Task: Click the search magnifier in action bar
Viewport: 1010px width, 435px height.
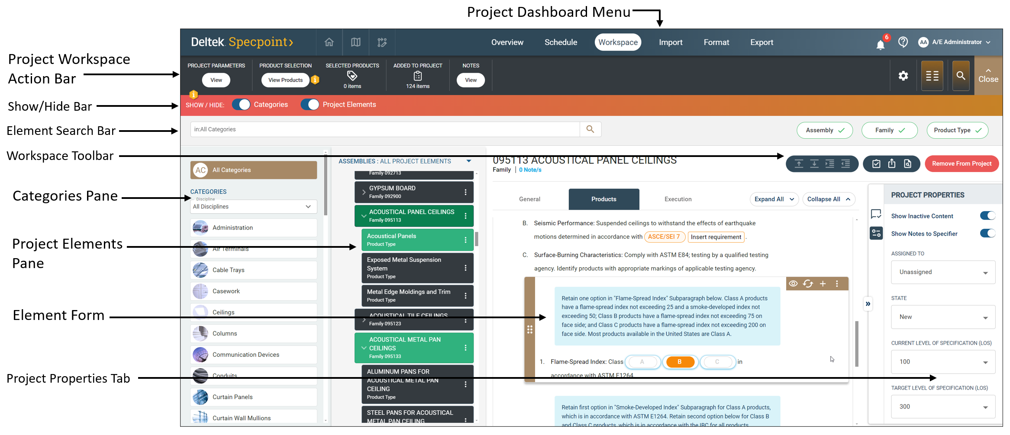Action: pos(961,76)
